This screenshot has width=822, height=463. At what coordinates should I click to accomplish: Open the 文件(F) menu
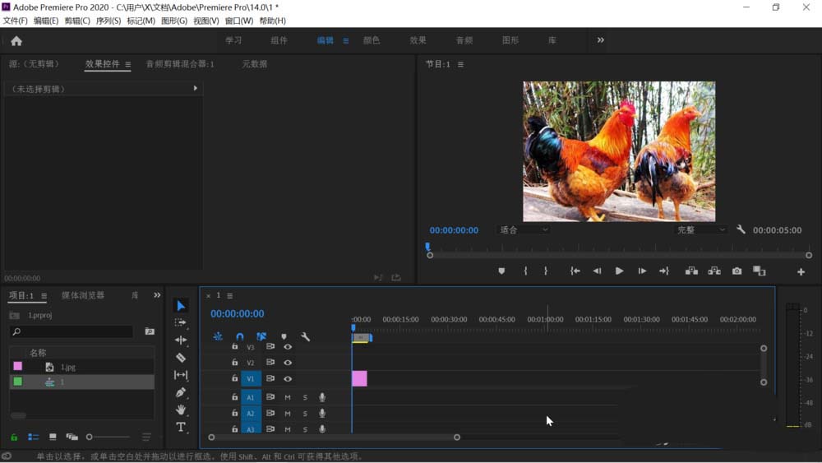16,21
